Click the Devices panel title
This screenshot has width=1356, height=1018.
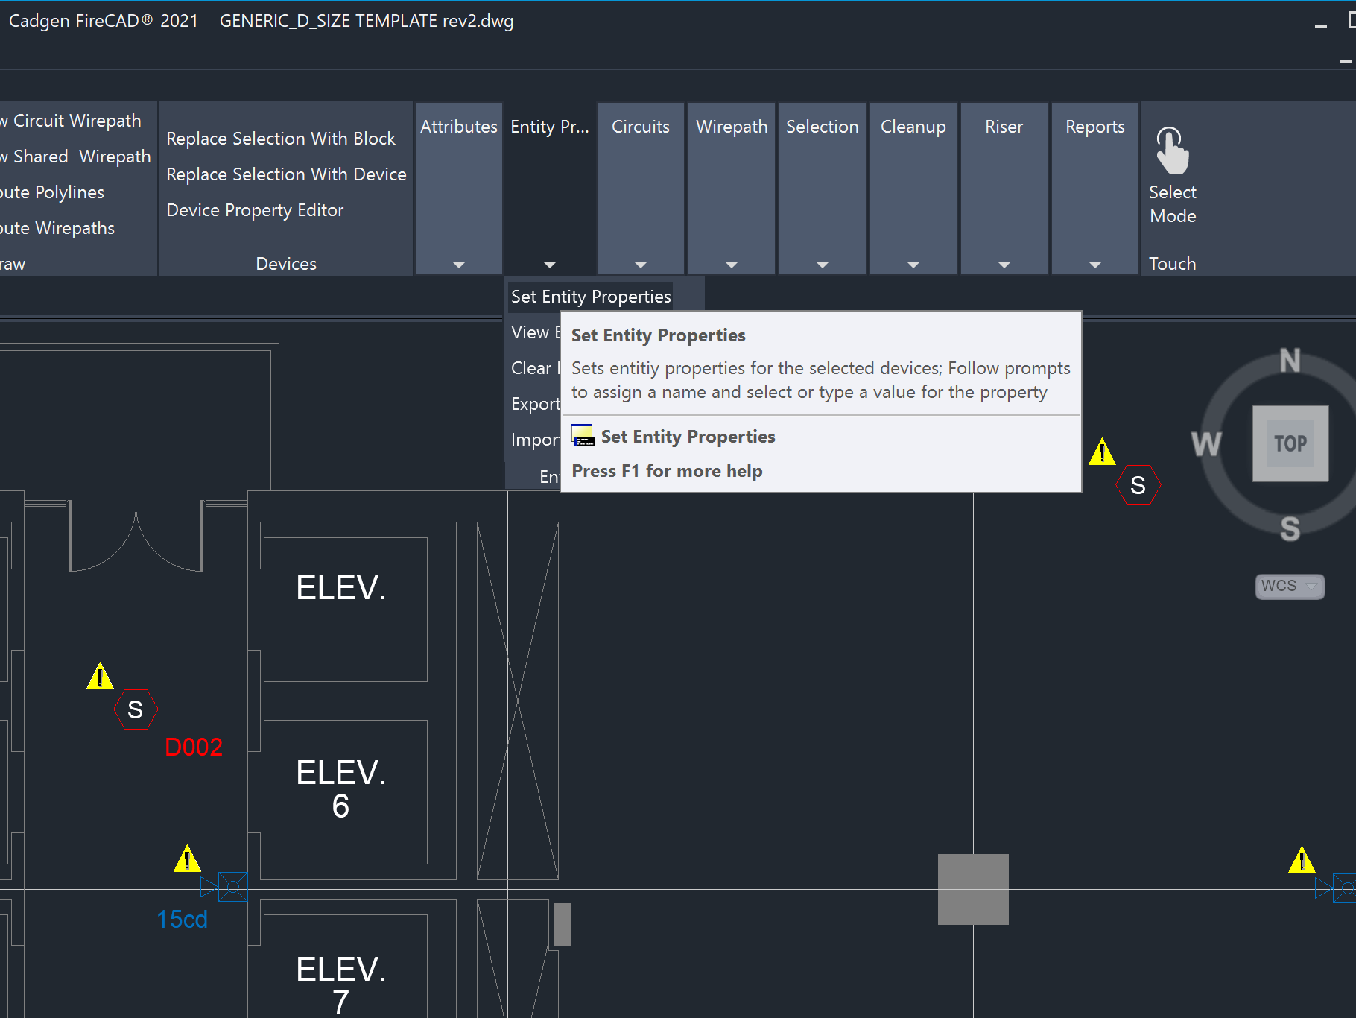286,264
